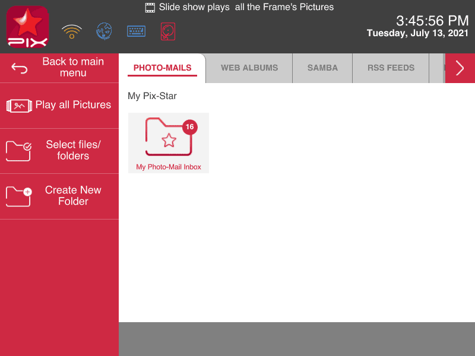
Task: Click the folder-with-checkmark select icon
Action: (x=18, y=151)
